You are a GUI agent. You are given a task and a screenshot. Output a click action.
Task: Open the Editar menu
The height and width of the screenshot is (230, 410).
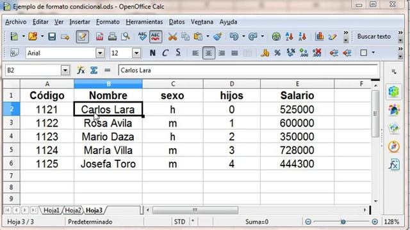[40, 22]
